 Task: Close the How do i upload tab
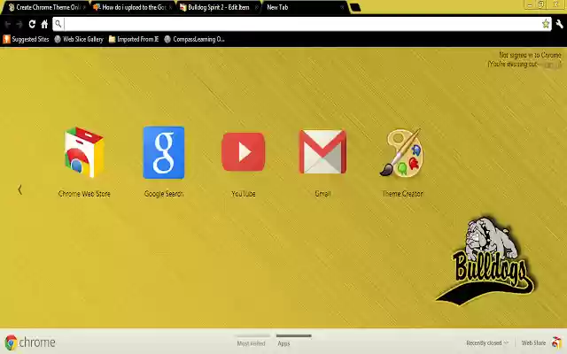tap(170, 8)
